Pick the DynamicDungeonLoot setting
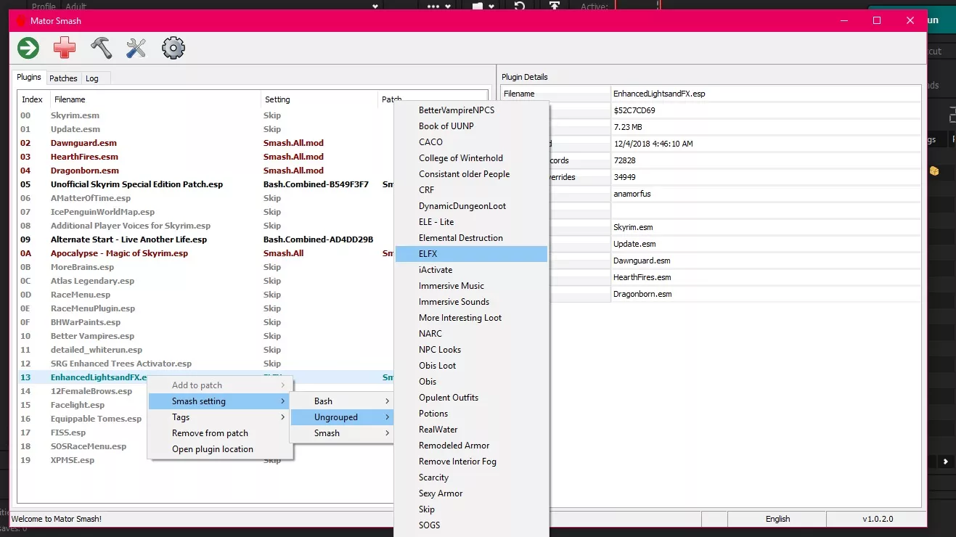The height and width of the screenshot is (537, 956). pos(471,206)
